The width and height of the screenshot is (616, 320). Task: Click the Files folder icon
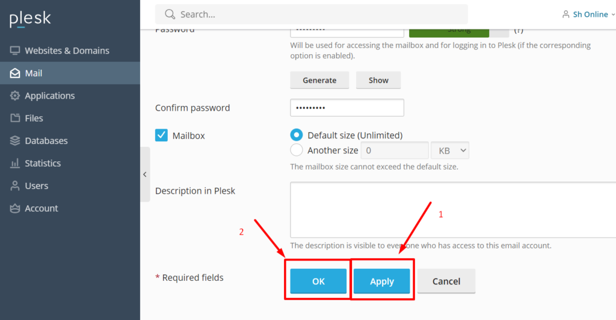point(15,118)
